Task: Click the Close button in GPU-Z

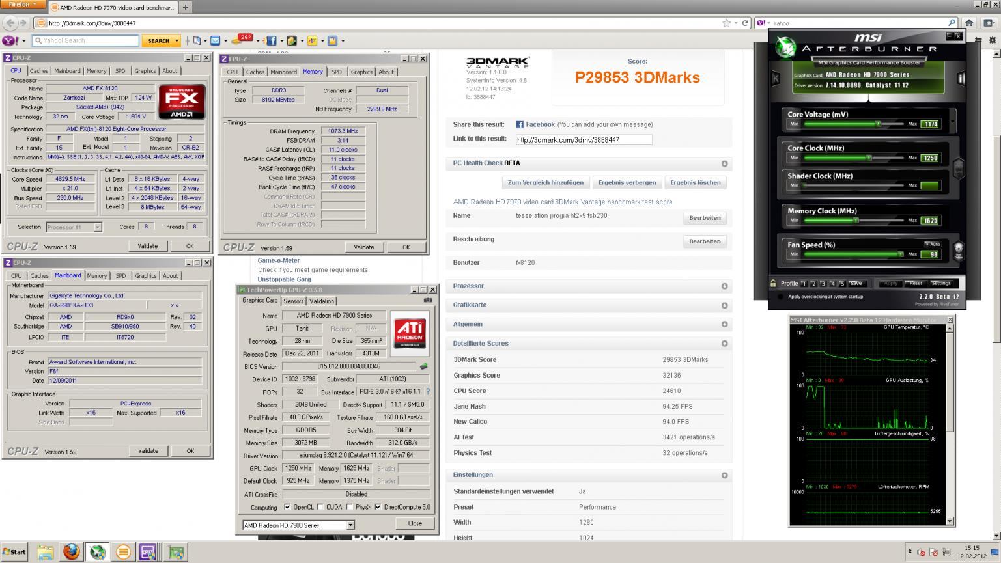Action: coord(415,523)
